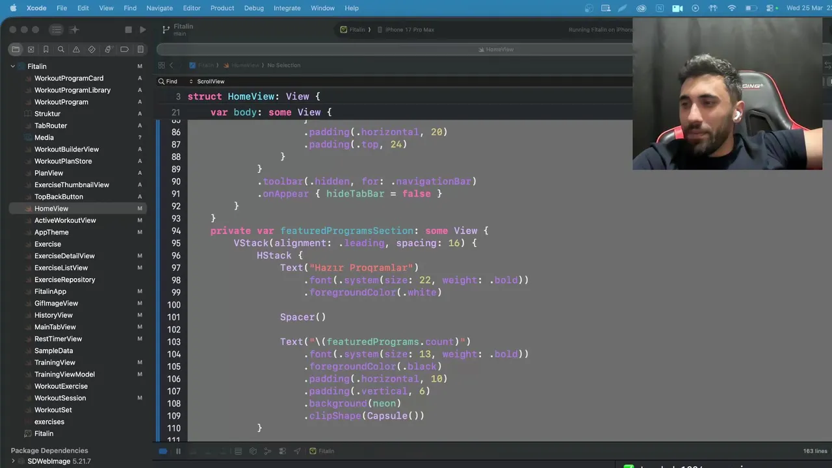This screenshot has width=832, height=468.
Task: Click Simulate Location arrow icon
Action: pyautogui.click(x=297, y=451)
